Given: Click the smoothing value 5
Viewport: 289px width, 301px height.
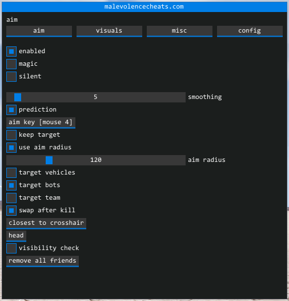Looking at the screenshot, I should pos(95,97).
